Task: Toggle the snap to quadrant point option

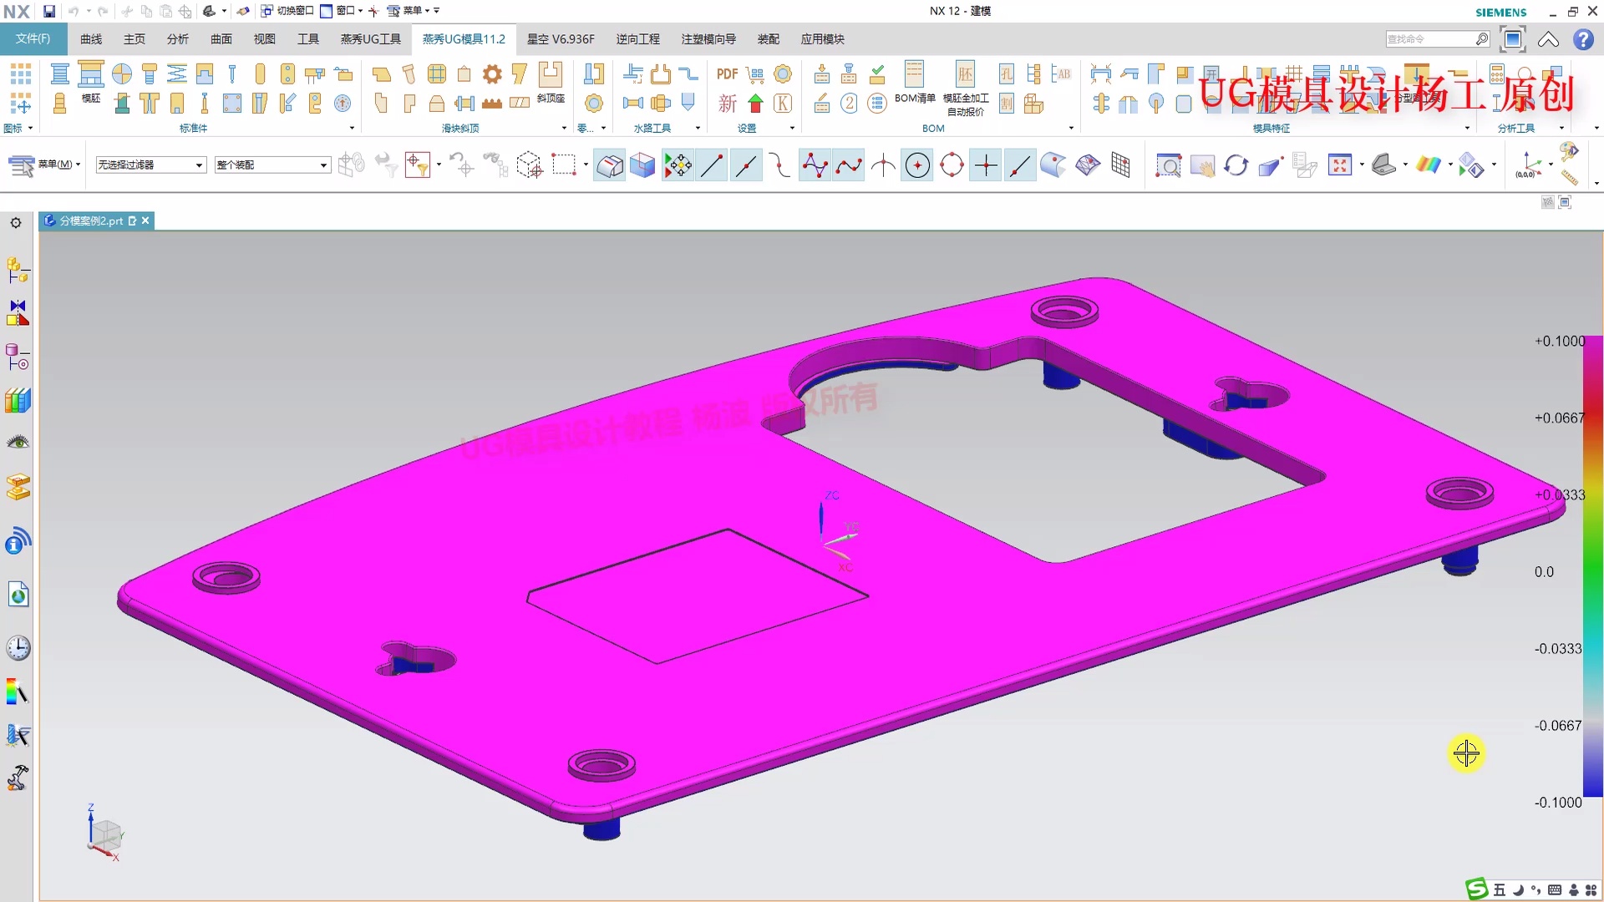Action: (x=952, y=165)
